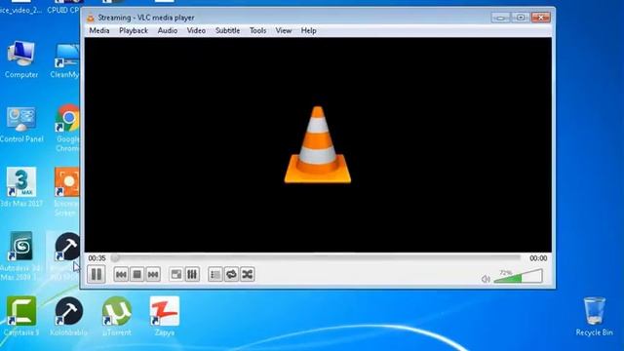Screen dimensions: 624x351
Task: Open the Video menu
Action: [196, 30]
